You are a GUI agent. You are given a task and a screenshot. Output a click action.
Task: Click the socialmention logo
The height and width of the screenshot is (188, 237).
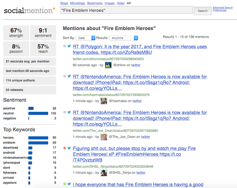[x=30, y=11]
